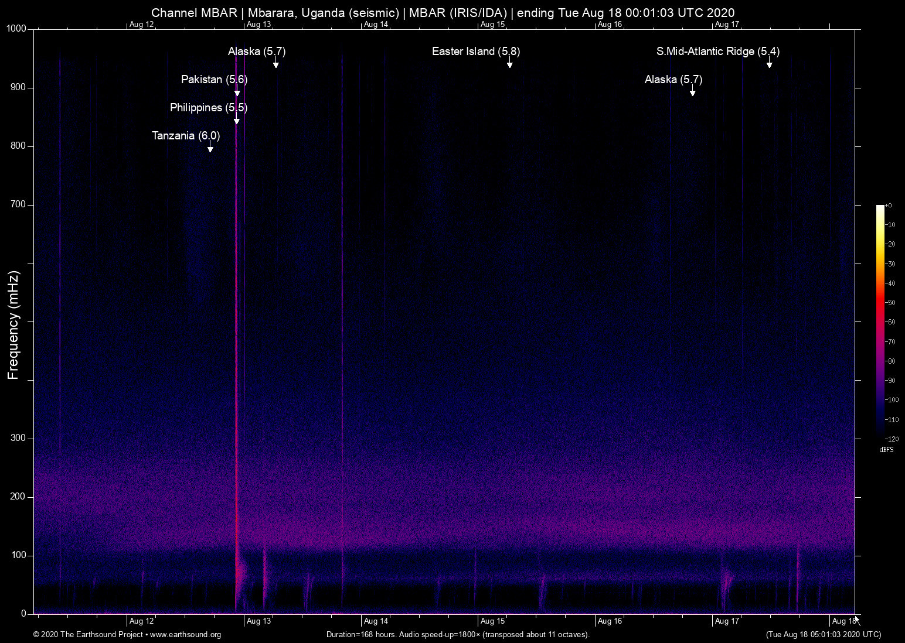Click the arrow under S.Mid-Atlantic Ridge (5.4)

click(x=769, y=64)
